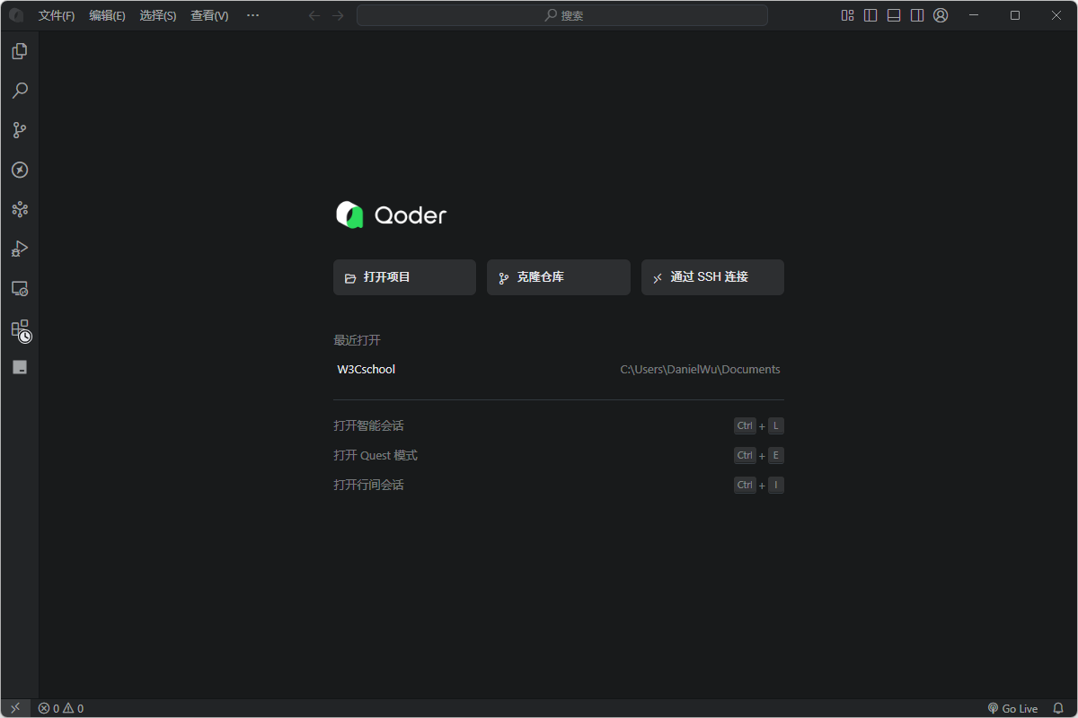Open the 查看(V) menu
Screen dimensions: 1078x718
209,15
